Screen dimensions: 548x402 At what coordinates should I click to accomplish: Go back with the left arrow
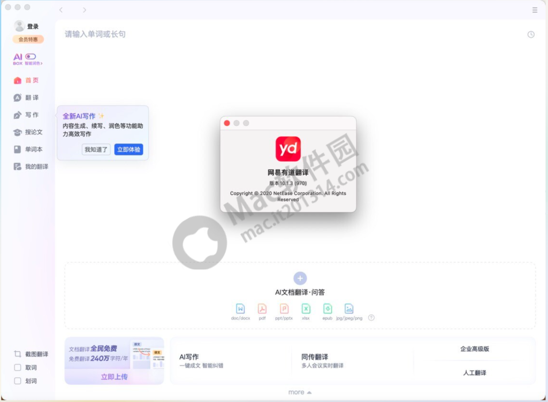[x=61, y=10]
